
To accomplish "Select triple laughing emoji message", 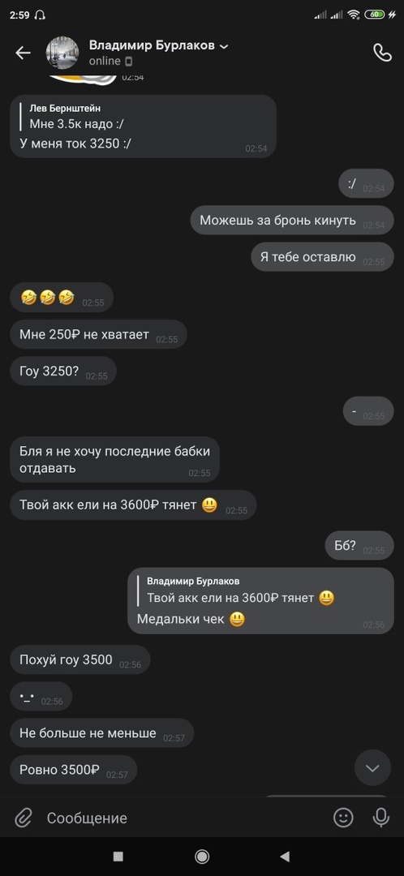I will 62,298.
